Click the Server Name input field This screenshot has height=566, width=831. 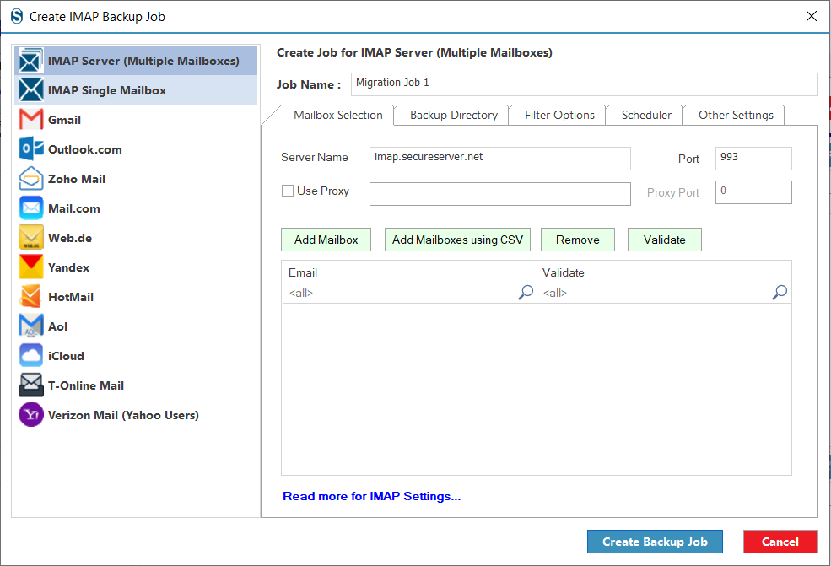coord(499,158)
